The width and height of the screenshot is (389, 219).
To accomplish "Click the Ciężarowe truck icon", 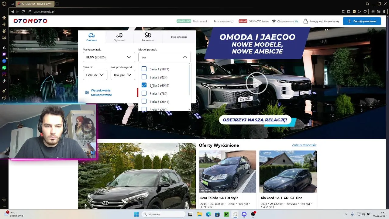I will click(x=119, y=35).
